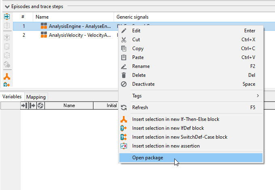
Task: Choose Copy from the context menu
Action: click(x=191, y=49)
